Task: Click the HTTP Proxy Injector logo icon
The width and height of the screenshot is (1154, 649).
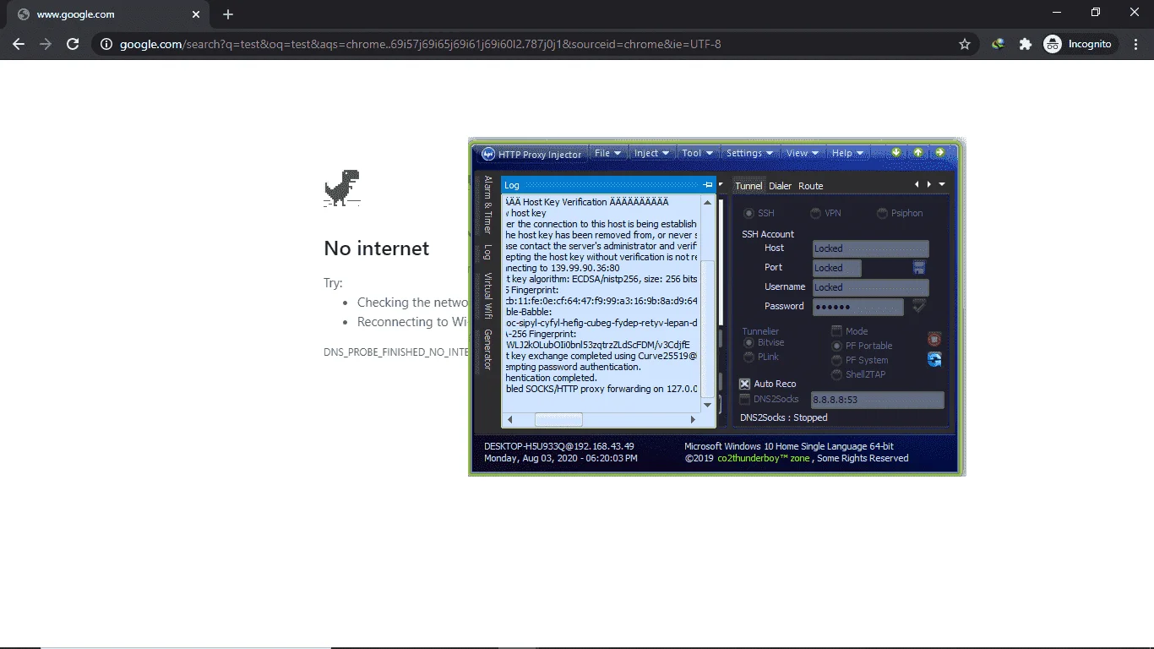Action: pyautogui.click(x=487, y=154)
